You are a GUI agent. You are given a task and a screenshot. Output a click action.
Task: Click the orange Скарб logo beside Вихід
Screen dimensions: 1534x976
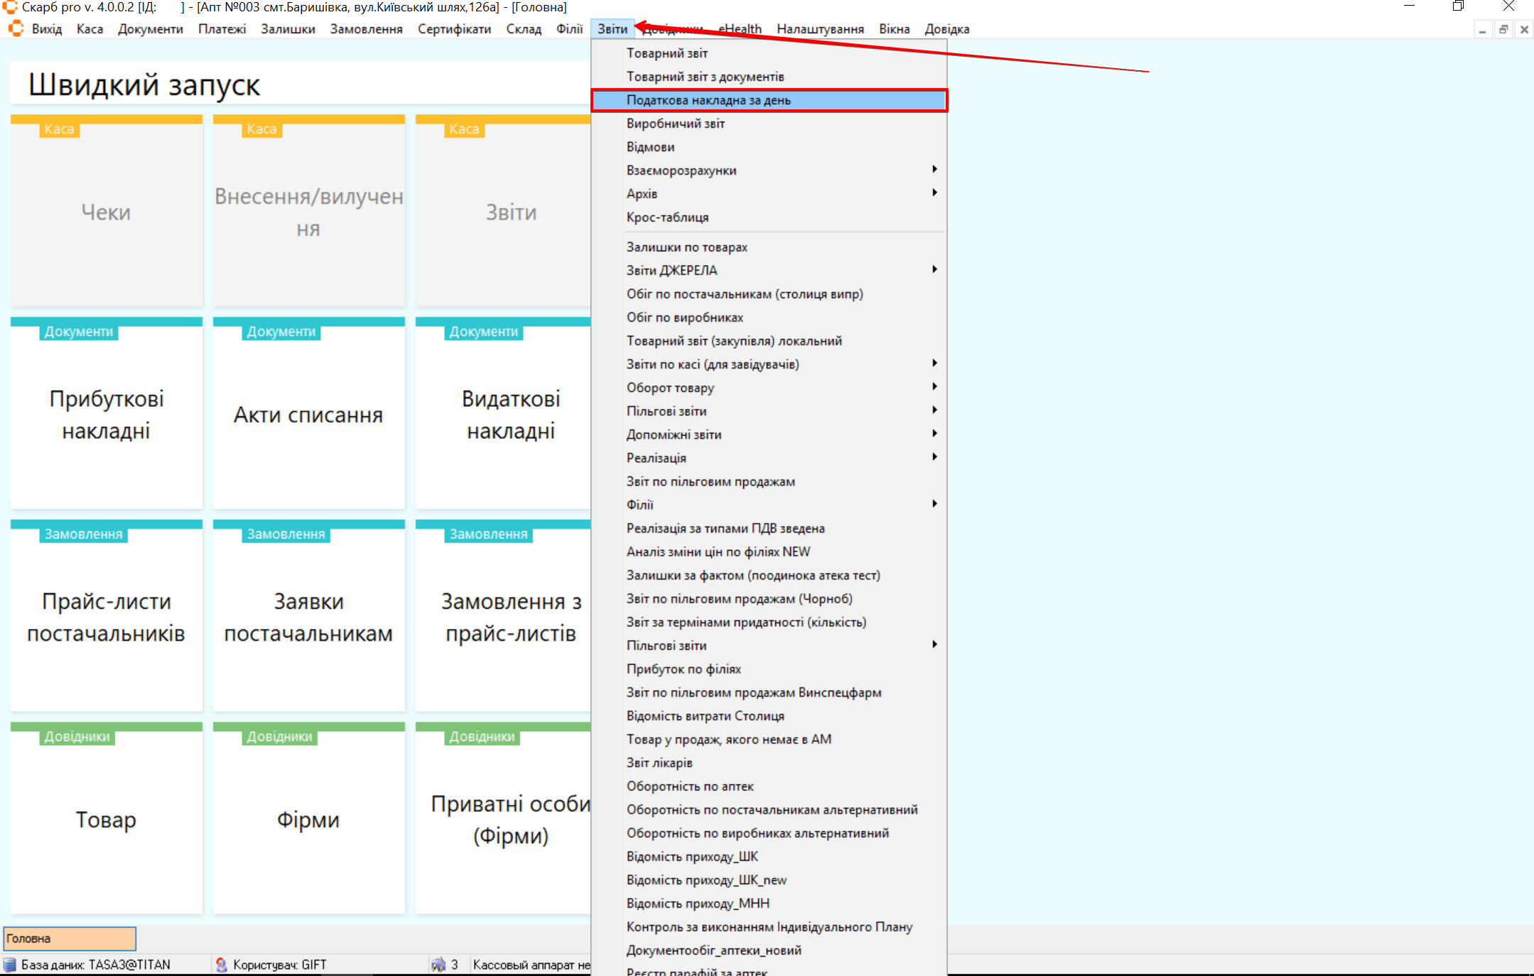point(16,29)
